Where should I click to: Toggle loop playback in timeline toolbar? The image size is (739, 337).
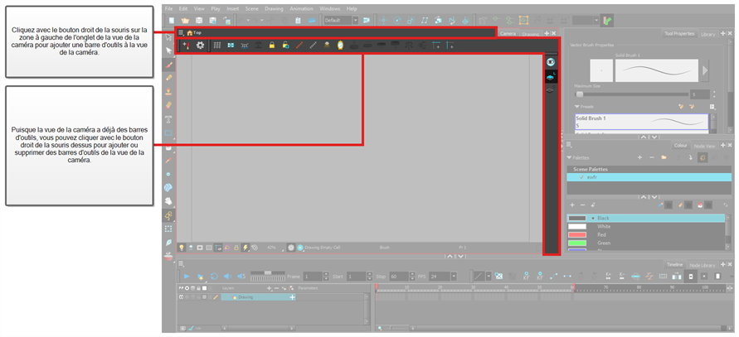tap(214, 277)
